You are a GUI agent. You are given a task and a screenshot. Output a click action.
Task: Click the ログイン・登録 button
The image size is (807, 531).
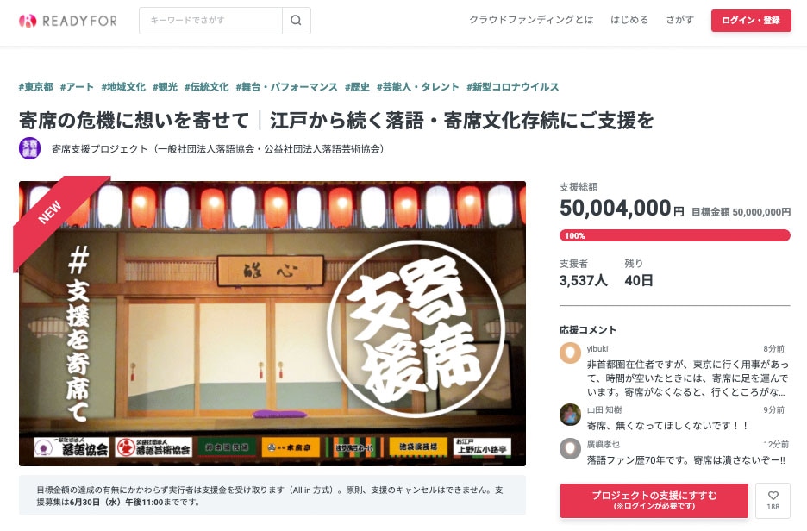pos(751,21)
